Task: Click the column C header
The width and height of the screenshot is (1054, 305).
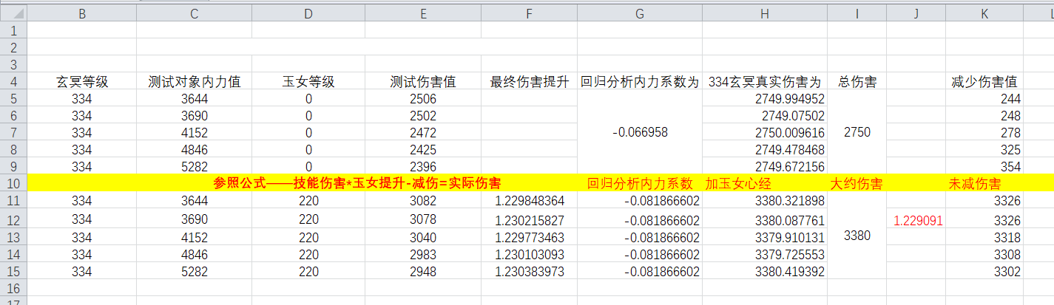Action: point(194,13)
